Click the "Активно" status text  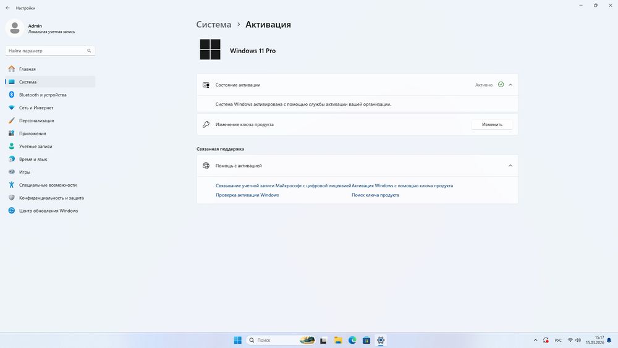pos(484,85)
